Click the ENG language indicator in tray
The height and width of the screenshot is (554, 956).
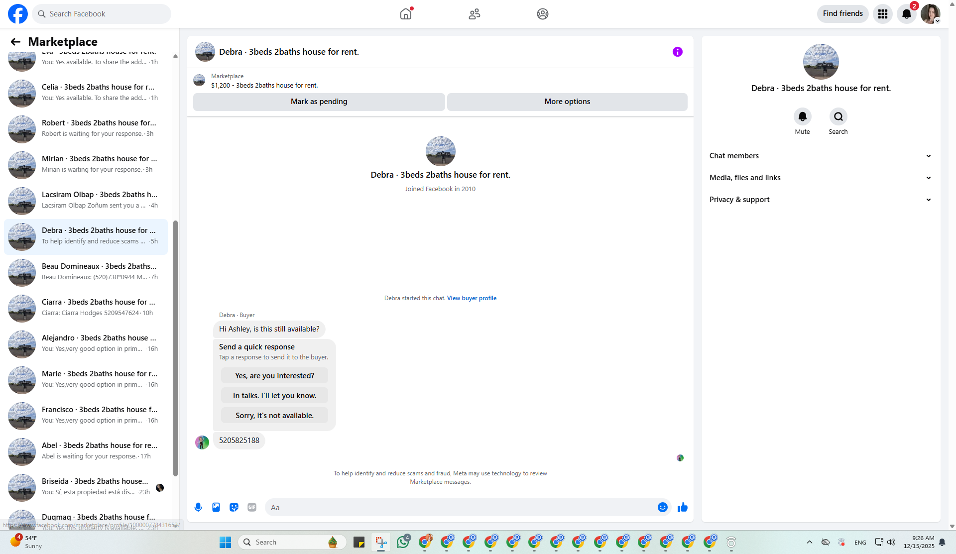click(x=860, y=543)
